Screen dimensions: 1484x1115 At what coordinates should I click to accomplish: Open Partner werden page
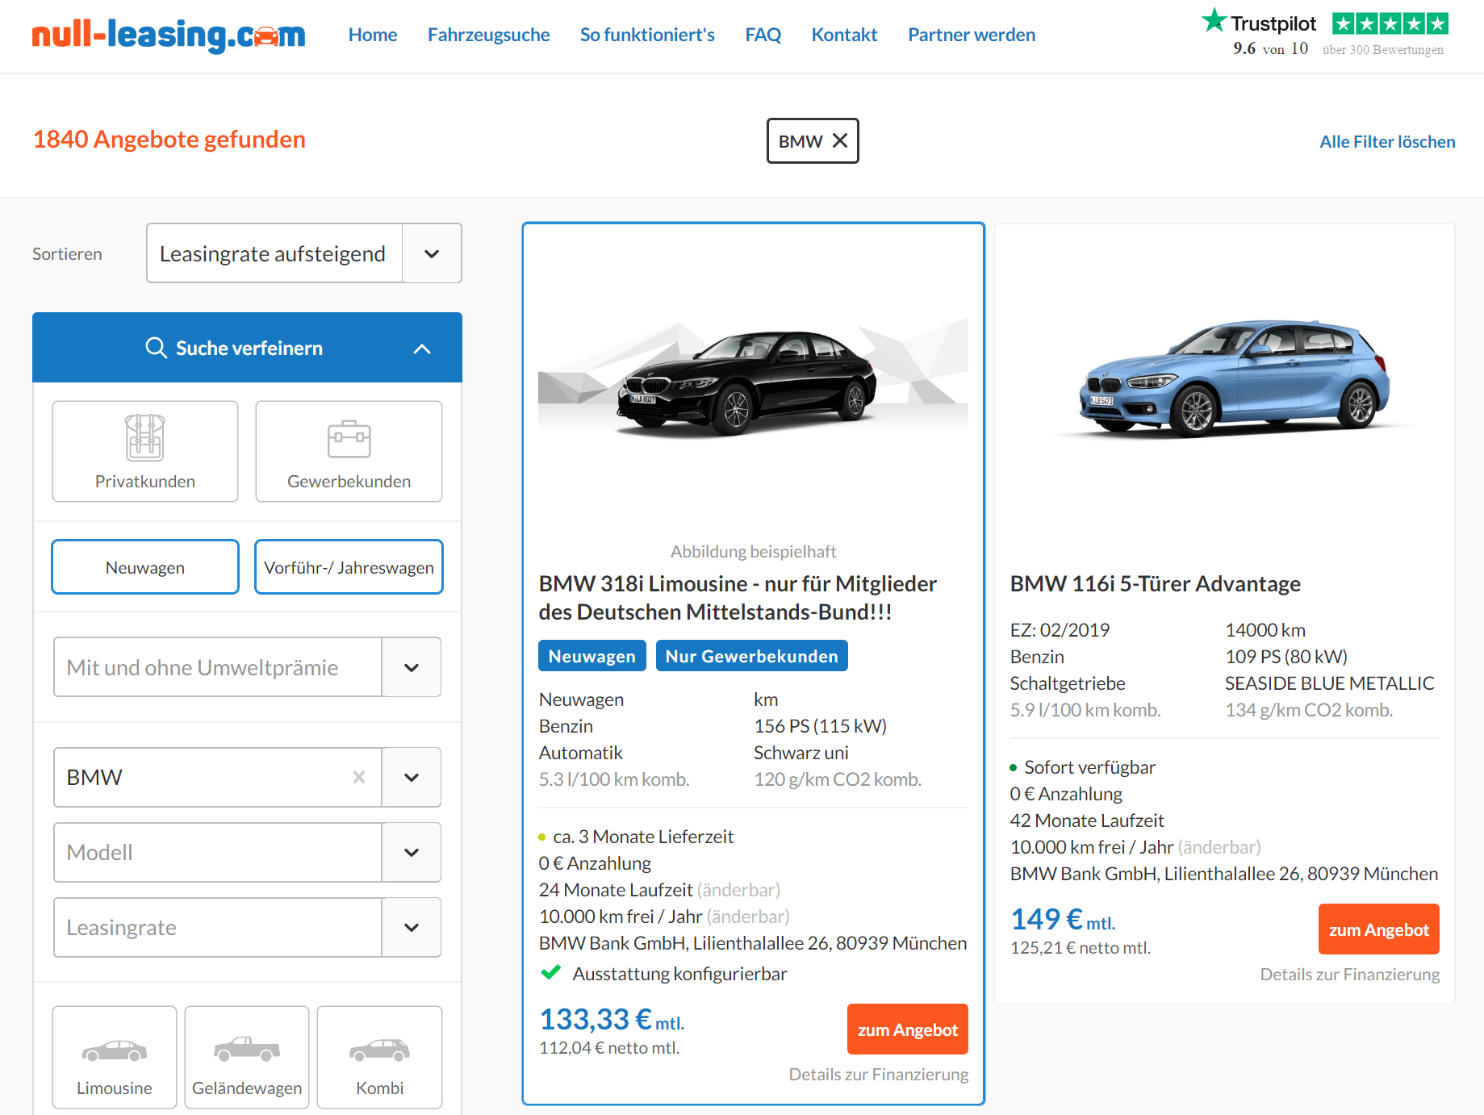pyautogui.click(x=972, y=35)
